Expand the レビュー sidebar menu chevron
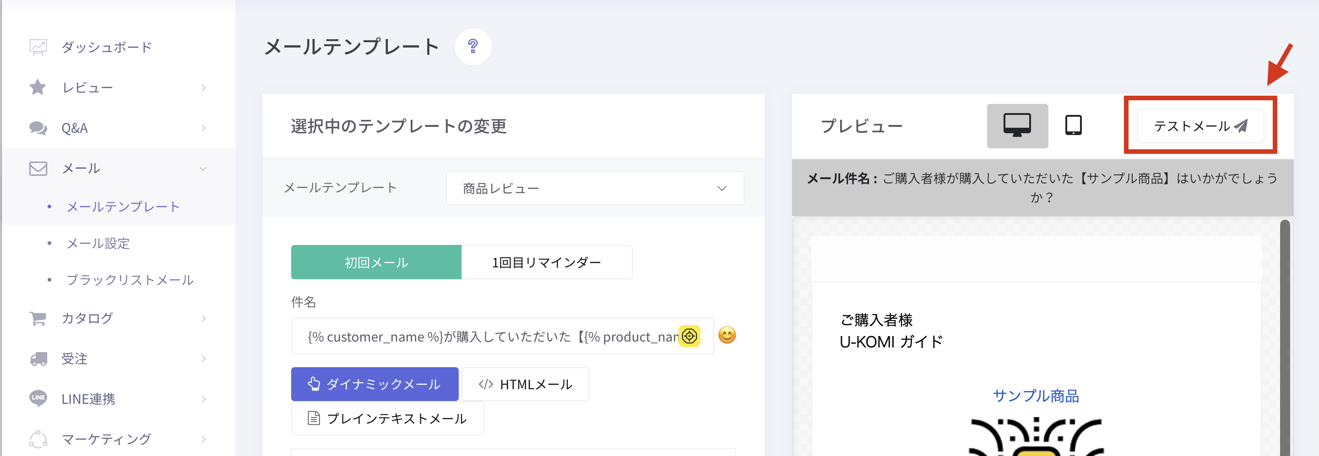Image resolution: width=1319 pixels, height=456 pixels. pyautogui.click(x=203, y=87)
